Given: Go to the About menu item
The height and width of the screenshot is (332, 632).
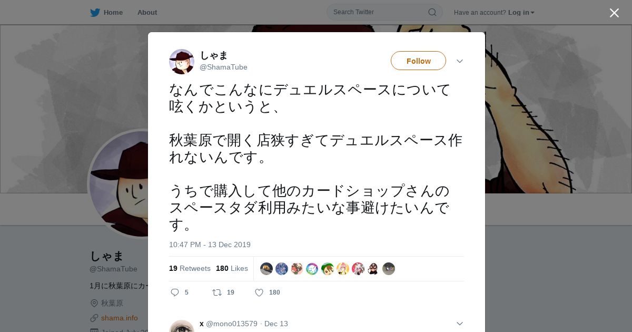Looking at the screenshot, I should pyautogui.click(x=147, y=12).
